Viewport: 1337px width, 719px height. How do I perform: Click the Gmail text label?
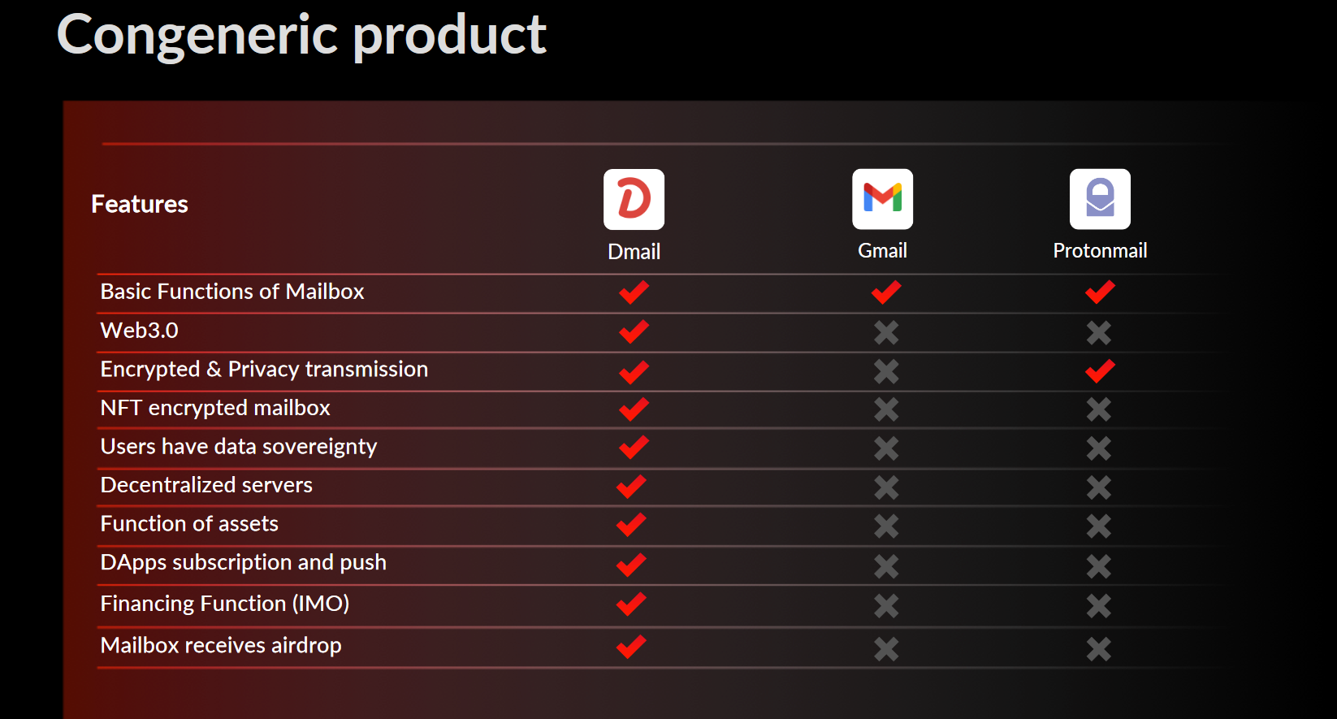(882, 251)
